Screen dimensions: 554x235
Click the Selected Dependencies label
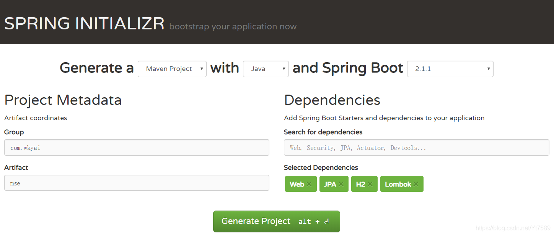tap(321, 167)
